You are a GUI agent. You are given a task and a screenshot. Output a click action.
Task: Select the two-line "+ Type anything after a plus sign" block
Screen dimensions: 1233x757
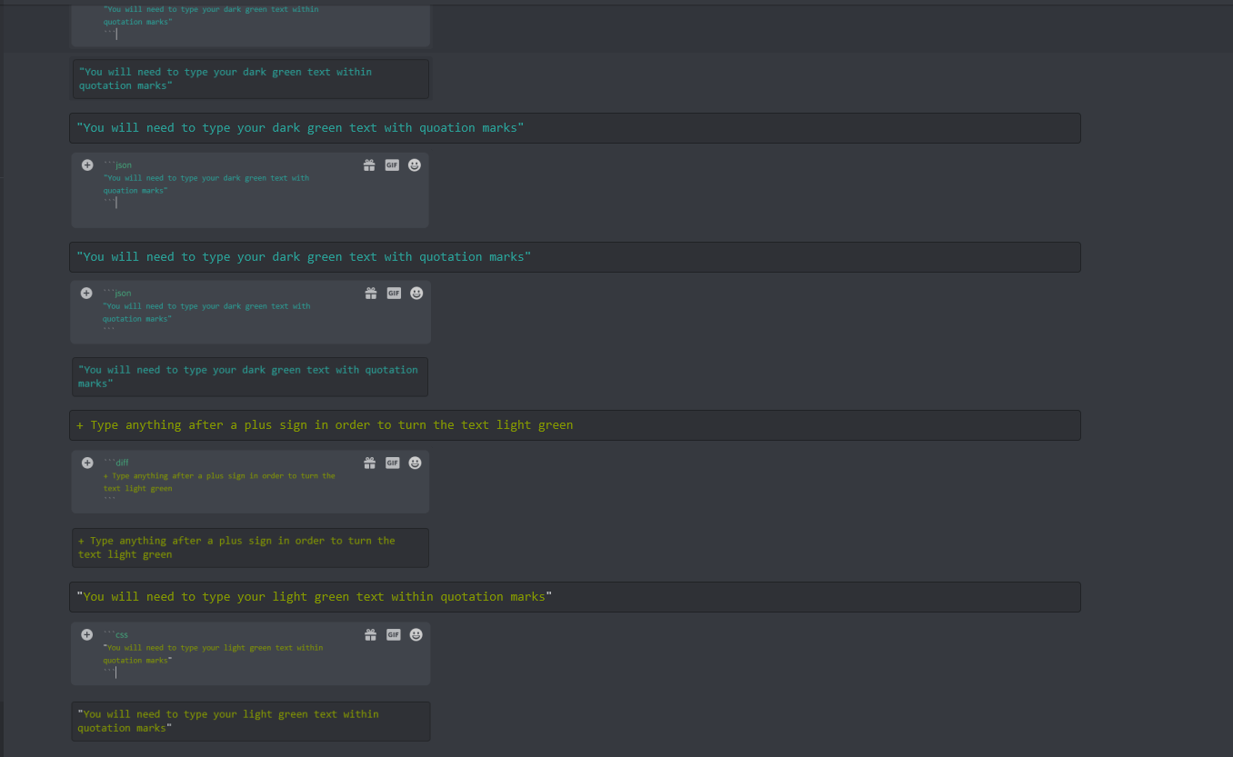(x=250, y=547)
